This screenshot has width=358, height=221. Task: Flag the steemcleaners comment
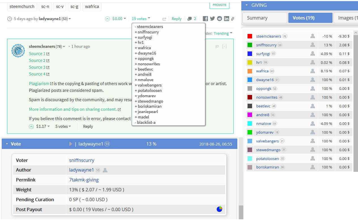tap(217, 47)
